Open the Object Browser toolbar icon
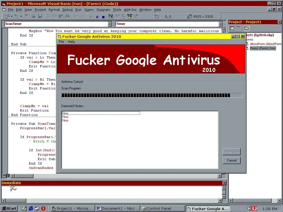Viewport: 283px width, 212px height. [x=130, y=17]
